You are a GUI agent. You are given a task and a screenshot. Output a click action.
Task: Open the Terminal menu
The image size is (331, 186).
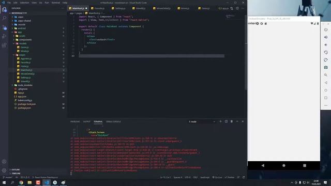click(56, 3)
